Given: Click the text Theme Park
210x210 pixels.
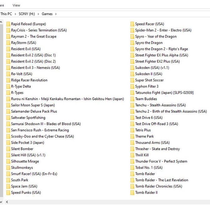Looking at the screenshot, I should coord(144,136).
